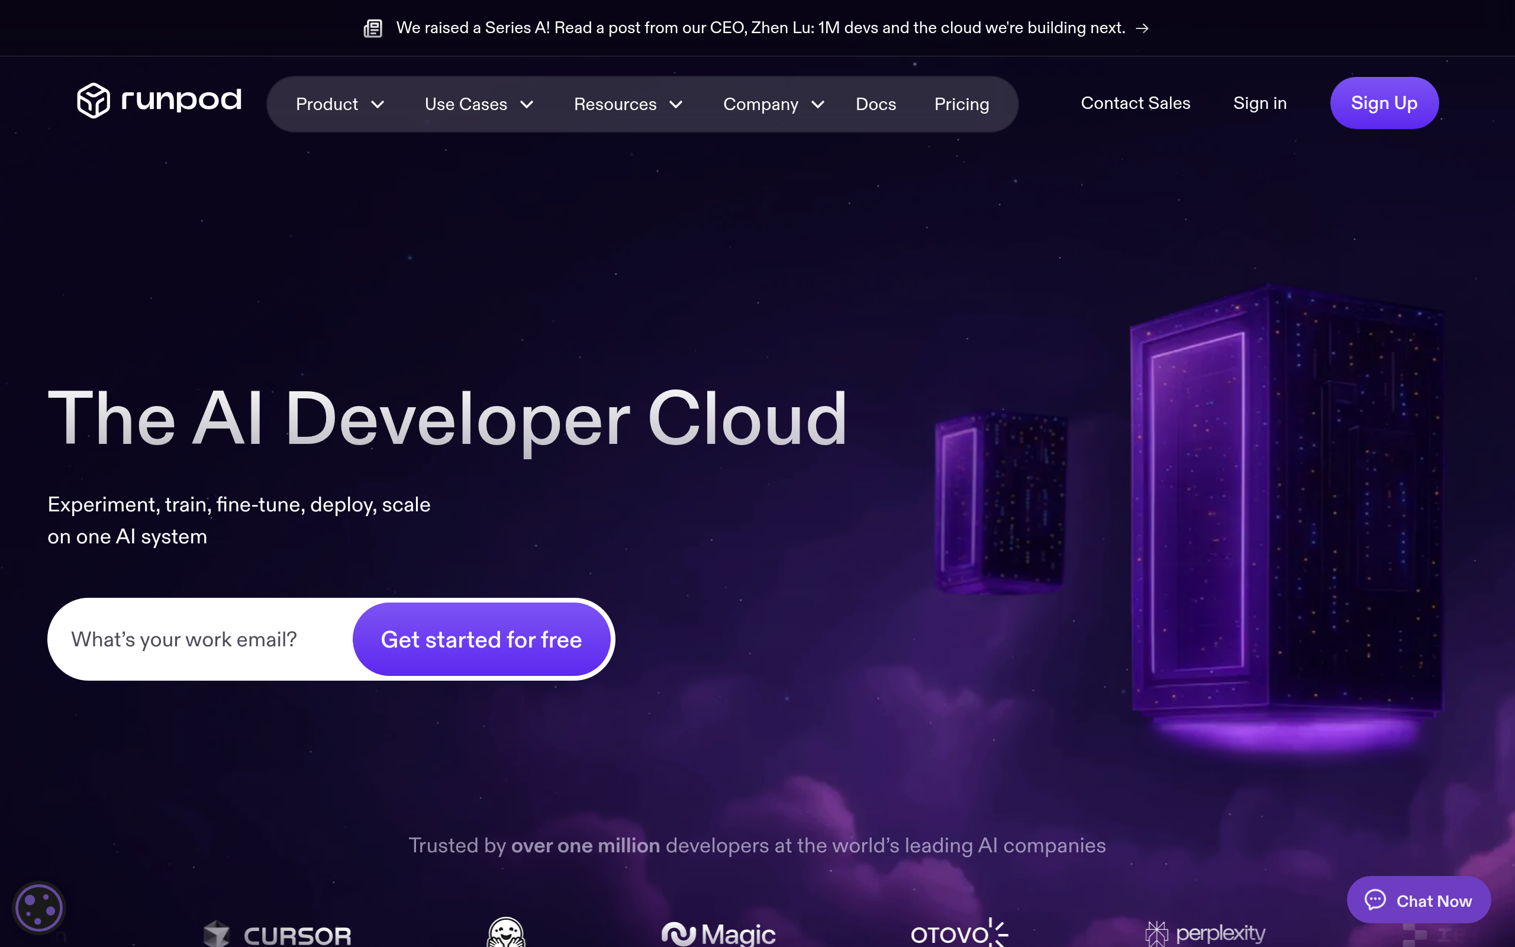Image resolution: width=1515 pixels, height=947 pixels.
Task: Expand the Product dropdown chevron
Action: point(378,105)
